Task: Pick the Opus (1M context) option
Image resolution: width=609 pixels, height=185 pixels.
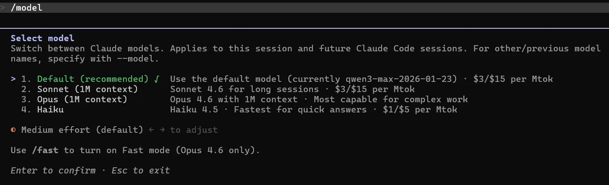Action: pyautogui.click(x=82, y=100)
